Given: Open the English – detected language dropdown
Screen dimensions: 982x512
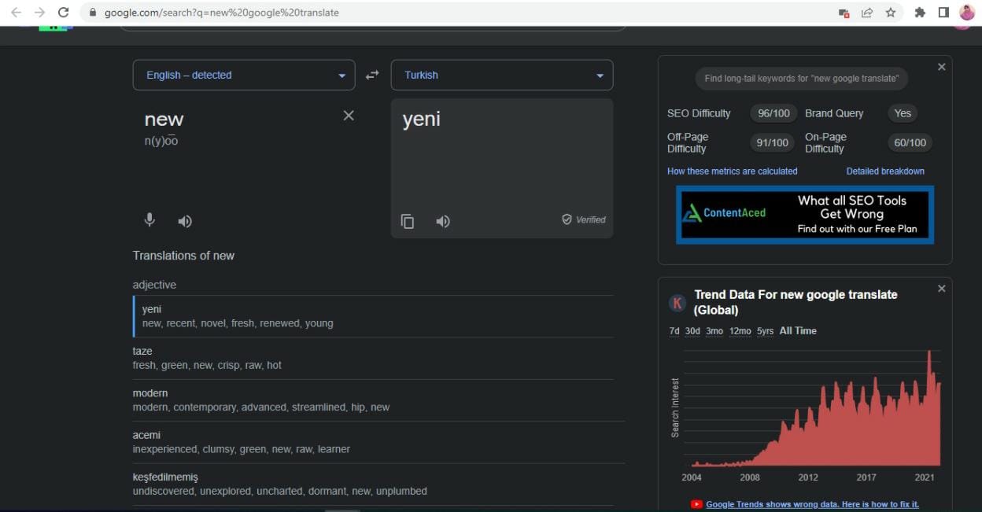Looking at the screenshot, I should click(244, 75).
